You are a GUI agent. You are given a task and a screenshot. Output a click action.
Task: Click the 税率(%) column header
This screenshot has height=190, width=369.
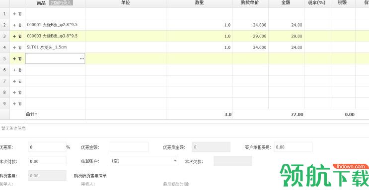point(317,2)
